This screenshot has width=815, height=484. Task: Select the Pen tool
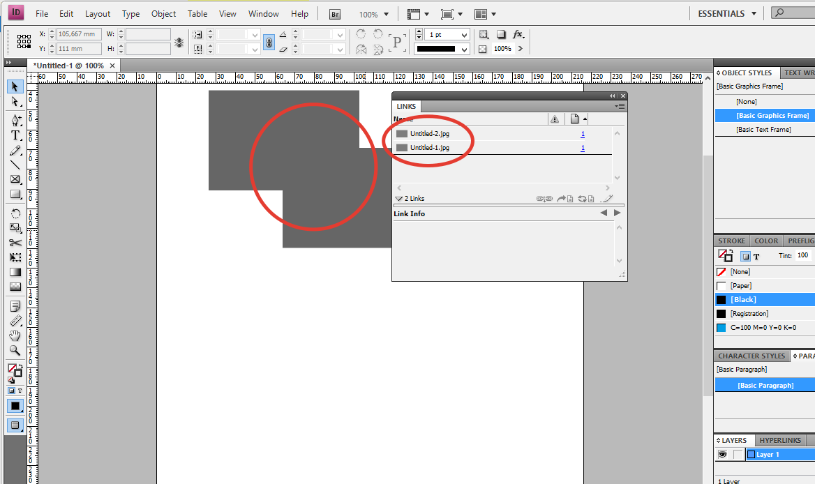[15, 121]
